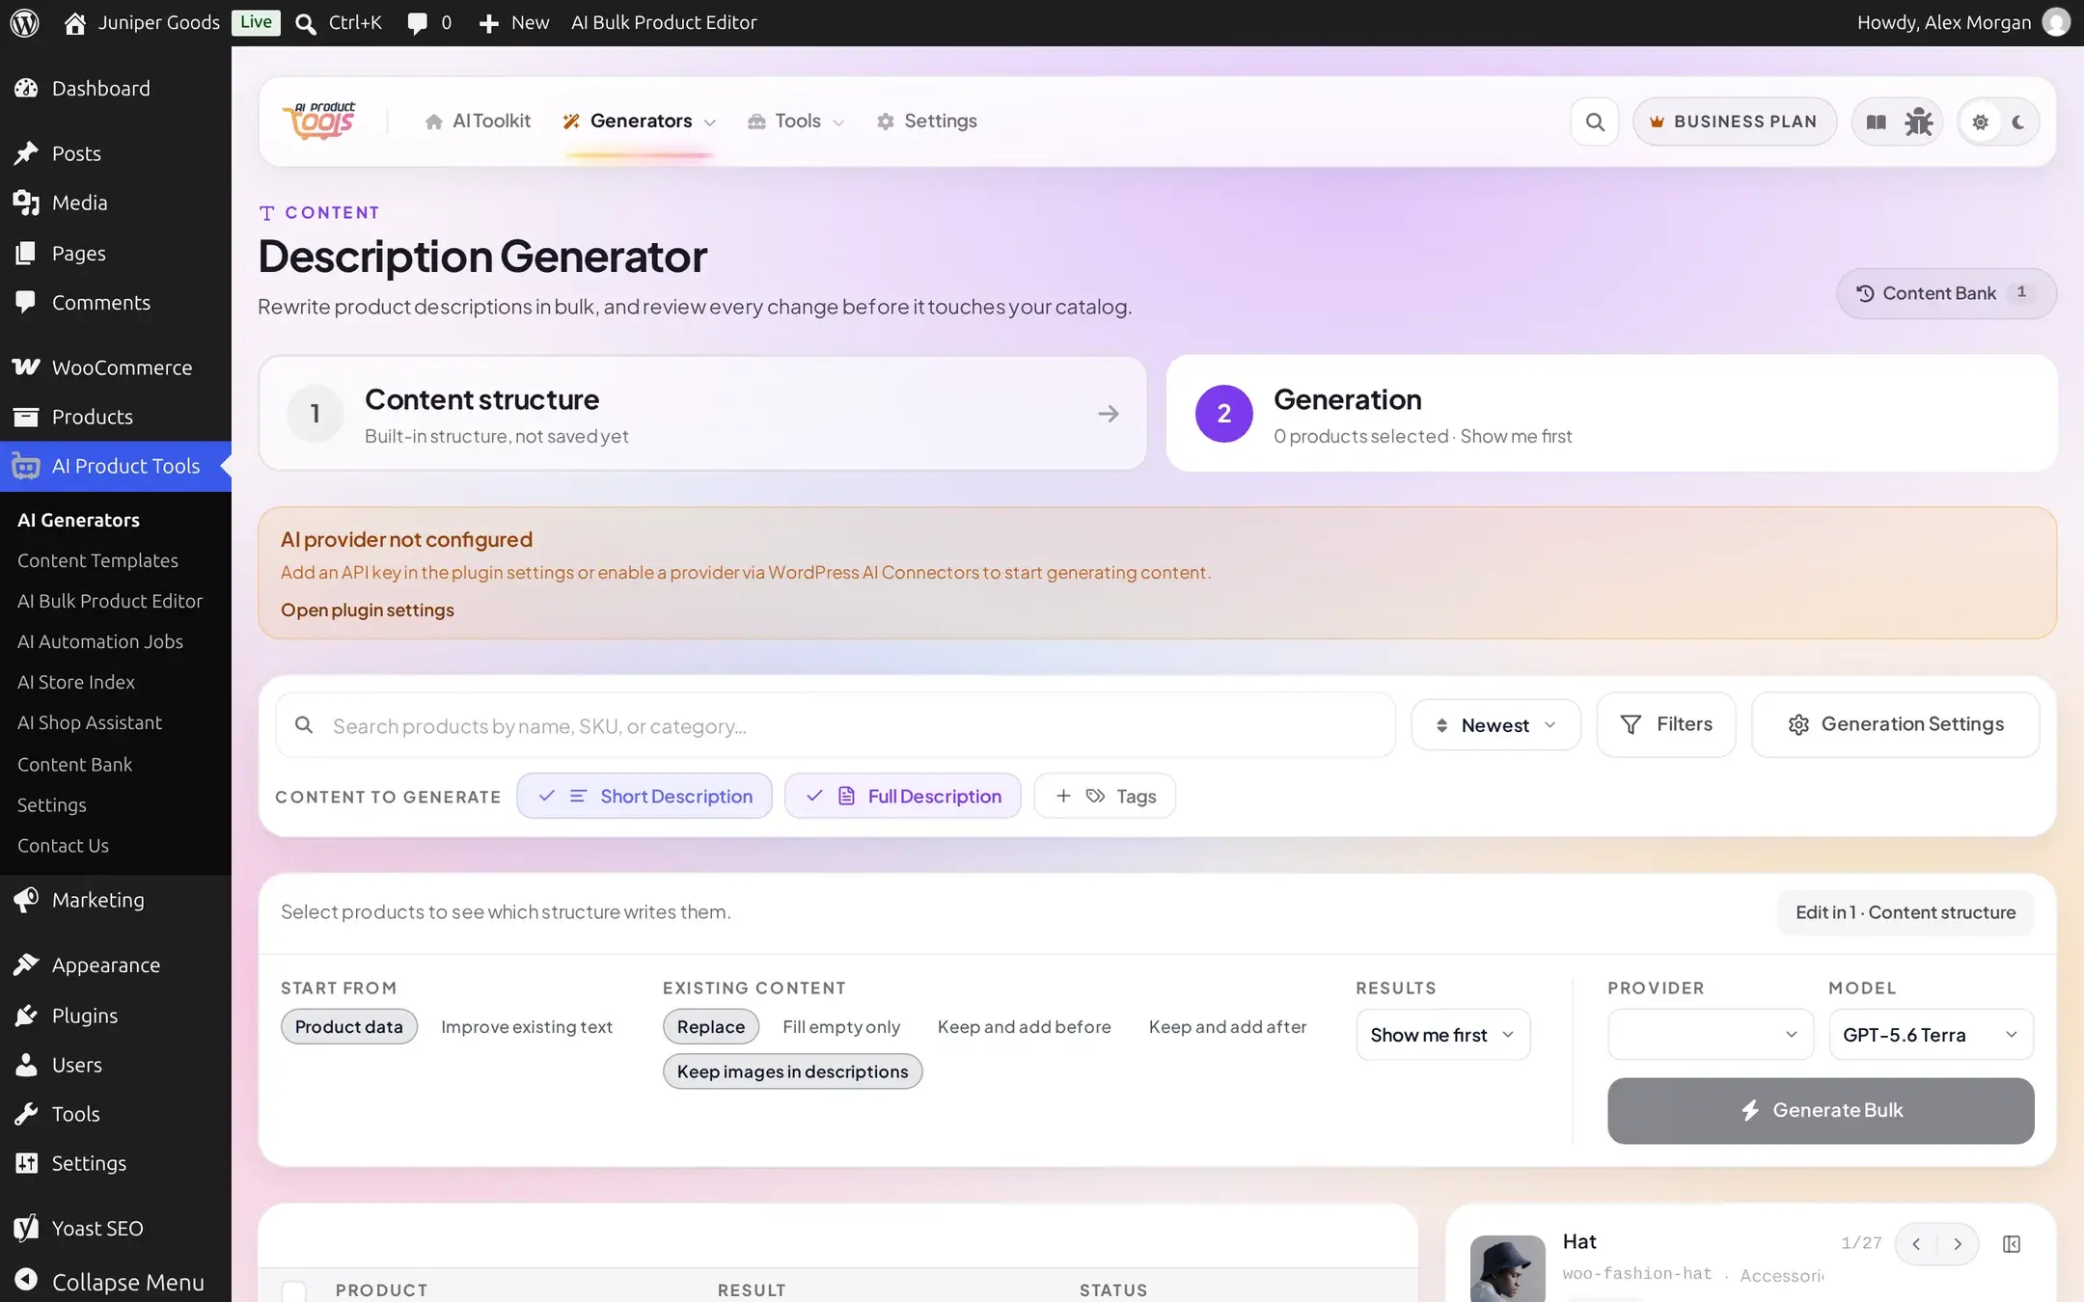Click the bug report icon
This screenshot has height=1302, width=2084.
pos(1918,122)
